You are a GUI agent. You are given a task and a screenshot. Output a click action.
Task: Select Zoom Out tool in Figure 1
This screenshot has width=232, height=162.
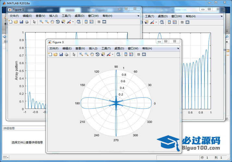47,22
